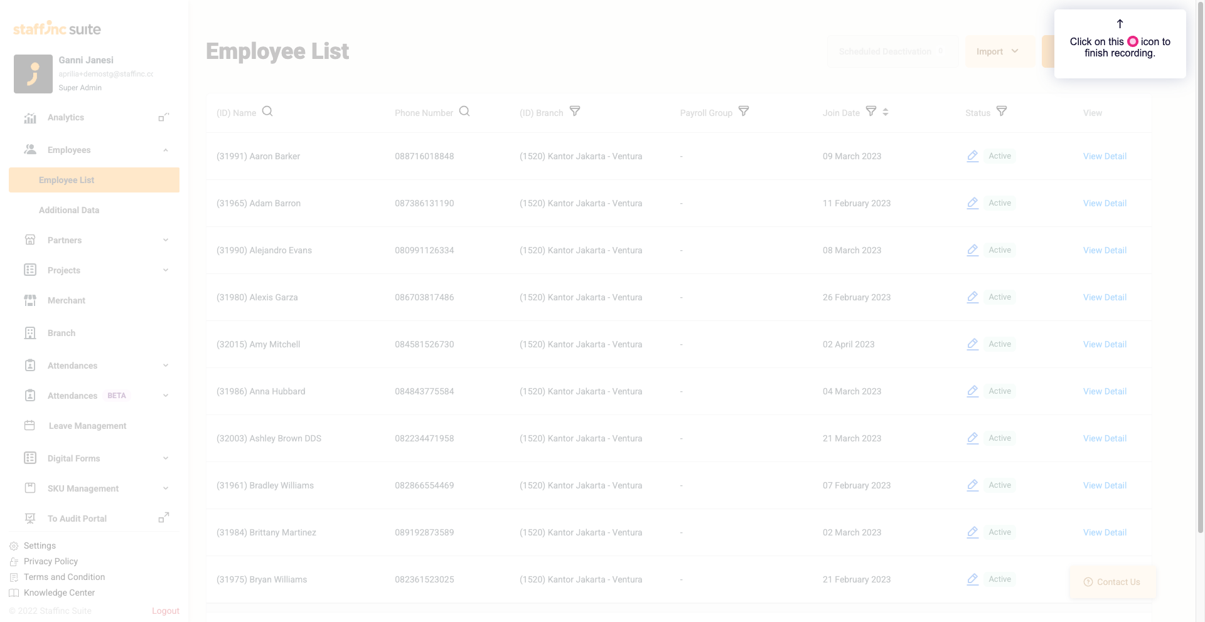Click the Contact Us button
This screenshot has width=1205, height=622.
tap(1112, 582)
